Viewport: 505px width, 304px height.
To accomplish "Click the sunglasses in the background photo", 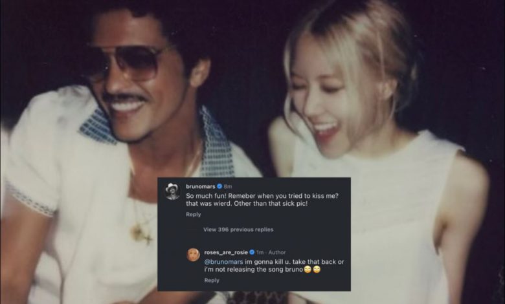I will coord(126,63).
